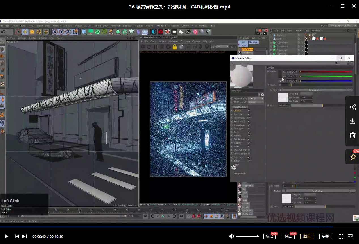Viewport: 359px width, 244px height.
Task: Click the lock icon in Live Viewer toolbar
Action: point(174,47)
